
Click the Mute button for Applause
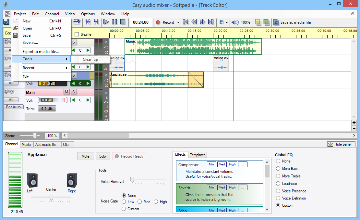point(86,156)
